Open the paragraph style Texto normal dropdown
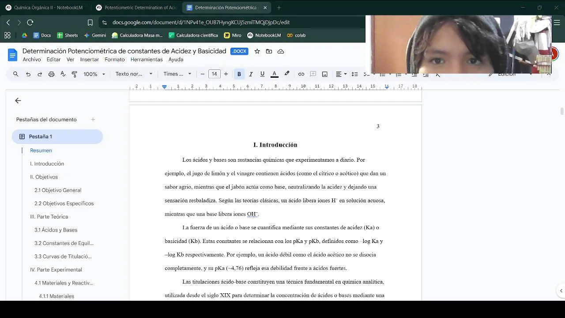 [134, 74]
